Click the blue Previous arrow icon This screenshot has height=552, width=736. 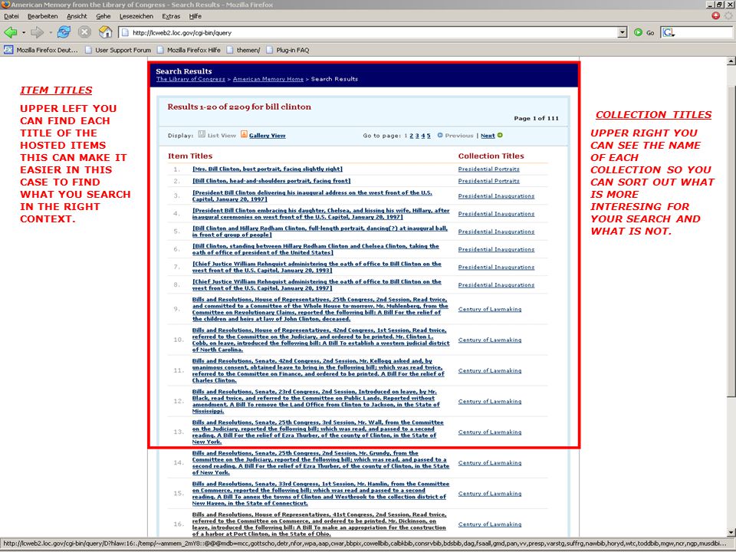tap(440, 135)
